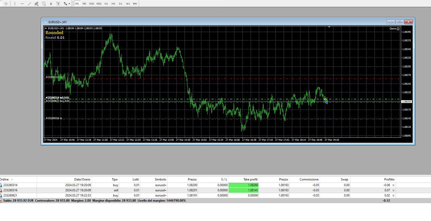The height and width of the screenshot is (221, 431).
Task: Switch chart to H1 timeframe
Action: (106, 4)
